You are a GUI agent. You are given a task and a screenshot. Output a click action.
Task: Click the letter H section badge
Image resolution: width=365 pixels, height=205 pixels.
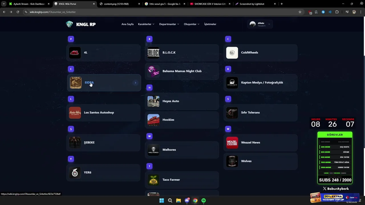[149, 88]
